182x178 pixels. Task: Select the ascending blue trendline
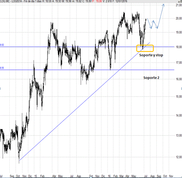85,102
